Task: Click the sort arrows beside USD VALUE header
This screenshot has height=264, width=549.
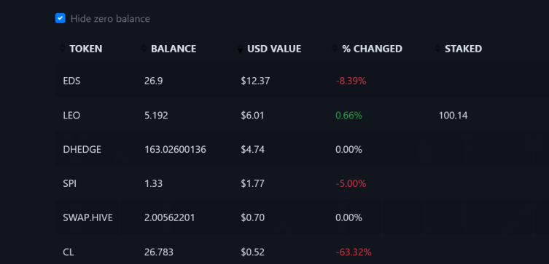Action: [240, 48]
